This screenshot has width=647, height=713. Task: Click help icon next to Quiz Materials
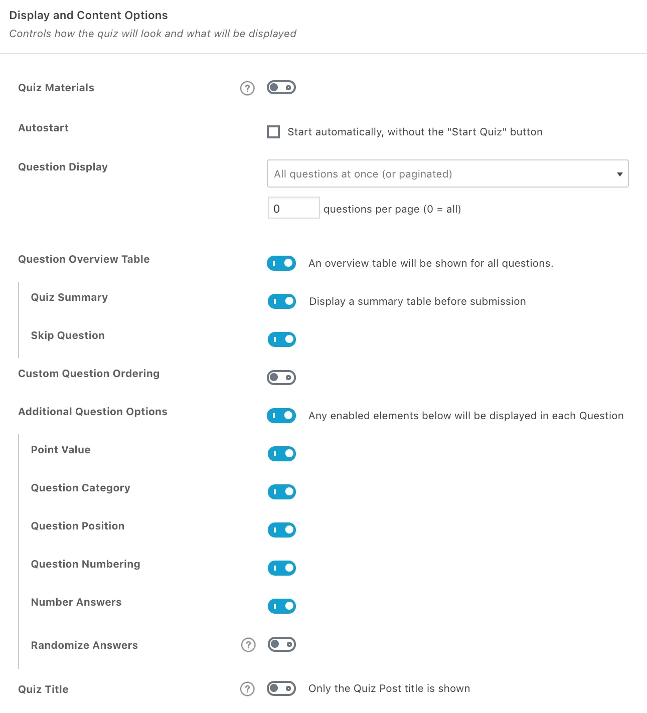coord(247,88)
